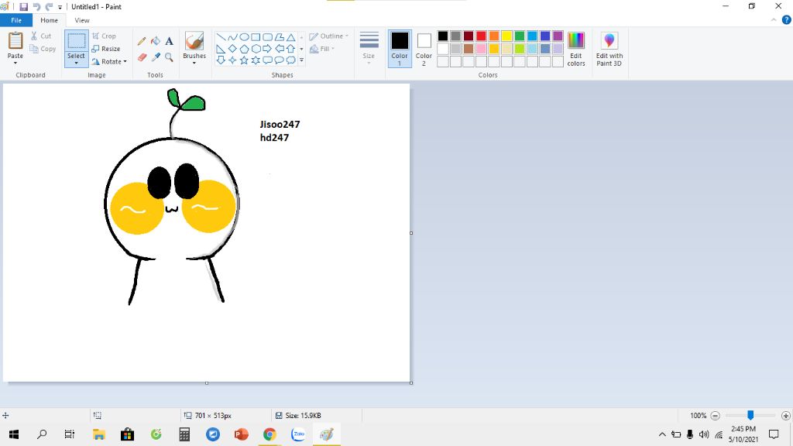Zoom in with the plus button
The image size is (793, 446).
tap(785, 416)
